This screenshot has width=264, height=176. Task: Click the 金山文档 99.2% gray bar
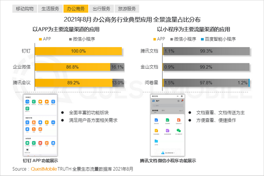pyautogui.click(x=206, y=67)
